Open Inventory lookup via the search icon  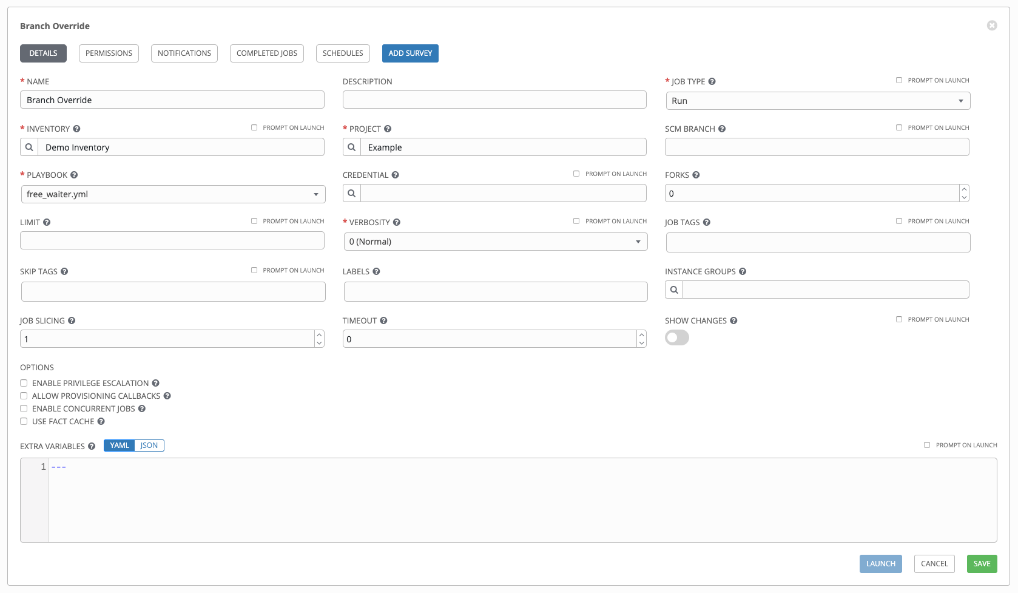29,147
